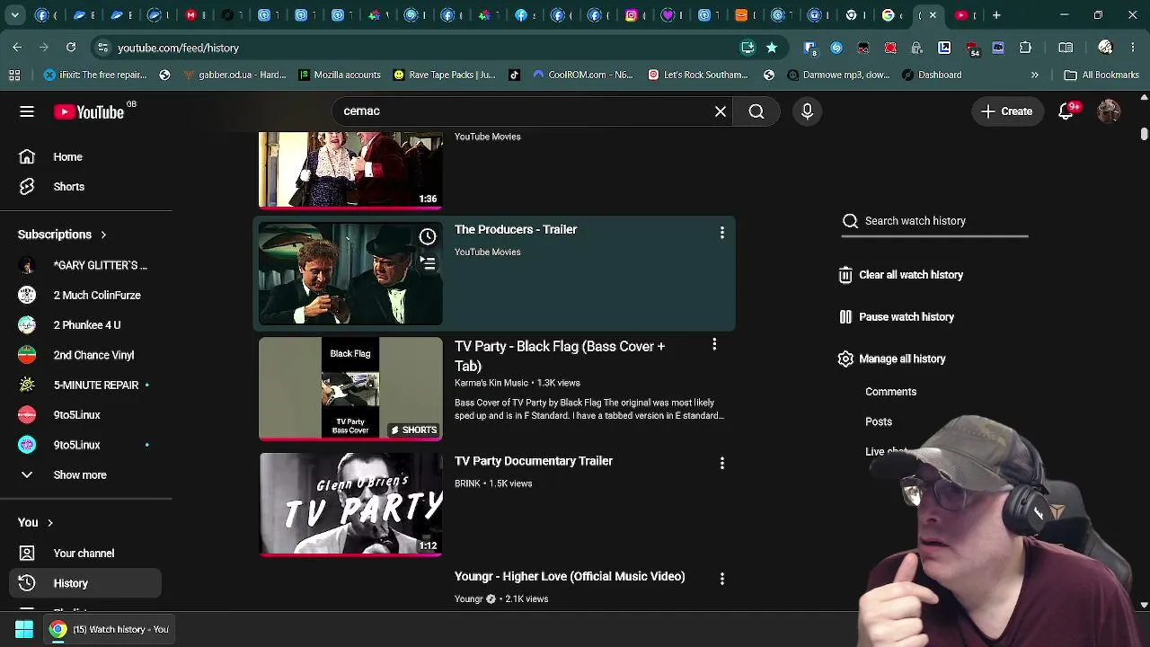Open the Karma's Kin Music channel link
The height and width of the screenshot is (647, 1150).
click(491, 383)
